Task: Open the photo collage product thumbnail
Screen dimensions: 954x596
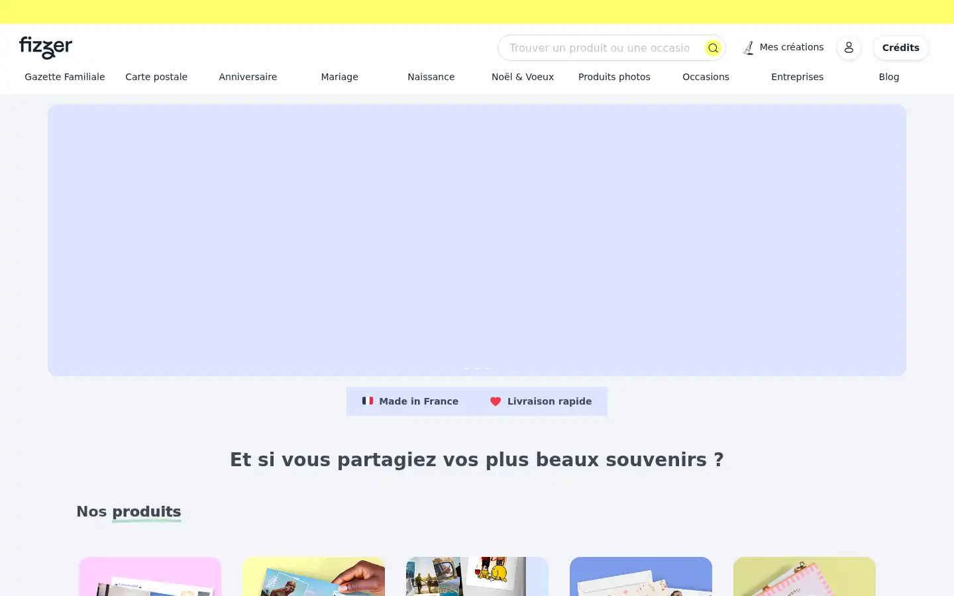Action: (477, 577)
